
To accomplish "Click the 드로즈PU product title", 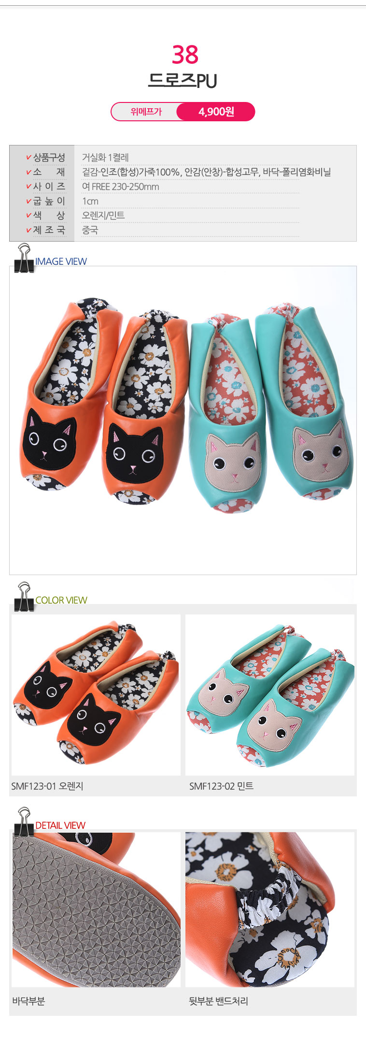I will coord(183,80).
